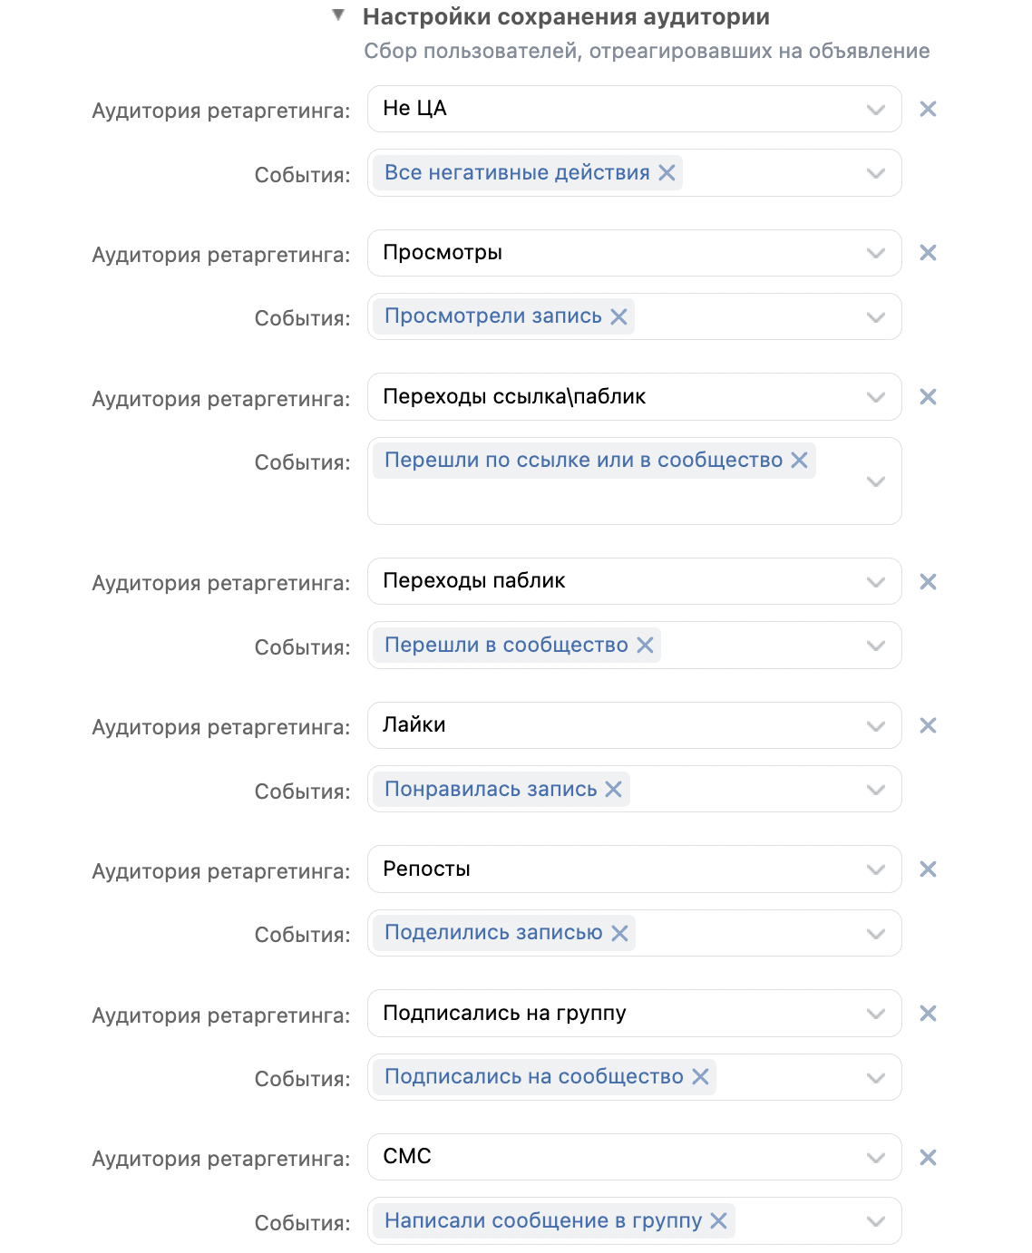Viewport: 1032px width, 1253px height.
Task: Remove the 'Все негативные действия' event tag
Action: 667,172
